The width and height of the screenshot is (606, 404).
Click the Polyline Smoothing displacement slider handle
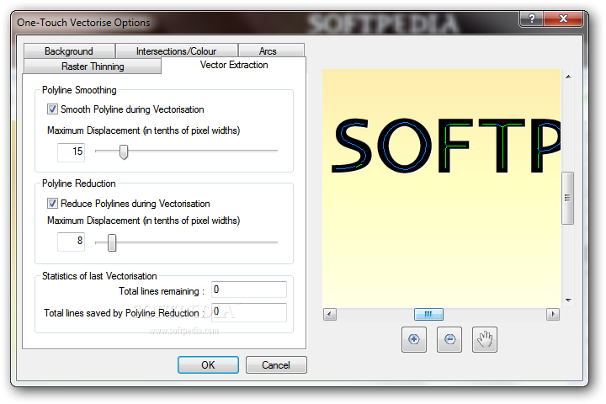124,152
